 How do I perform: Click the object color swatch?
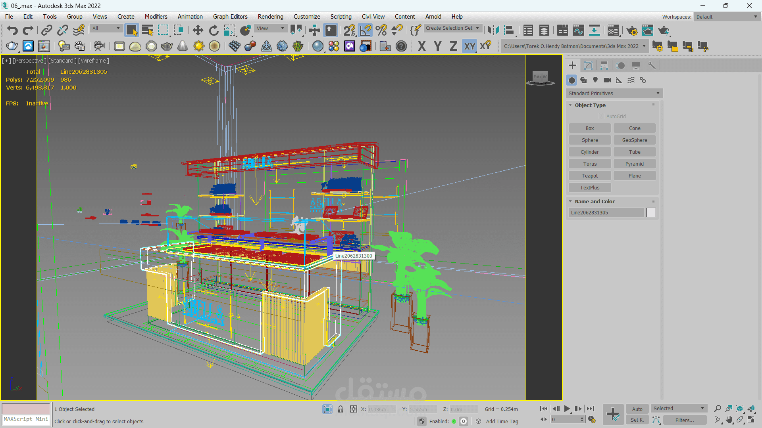[651, 212]
